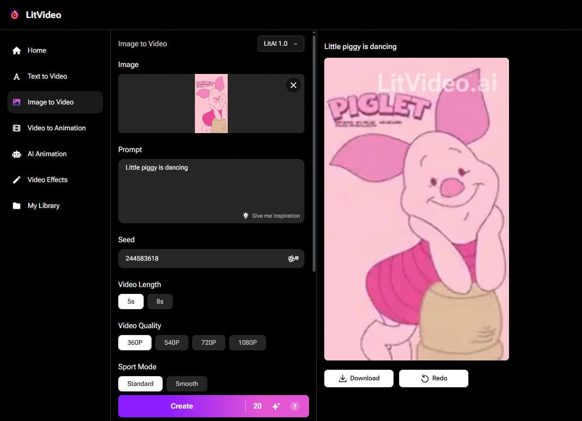The height and width of the screenshot is (421, 582).
Task: Click the LitVideo brand name text
Action: [43, 15]
